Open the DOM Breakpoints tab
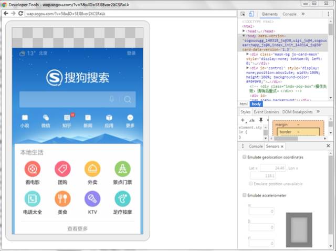Viewport: 336px width, 251px height. [x=298, y=112]
